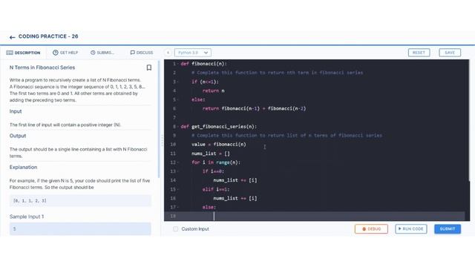Click the comment on line 9 of the editor
Screen dimensions: 475x267
(286, 136)
